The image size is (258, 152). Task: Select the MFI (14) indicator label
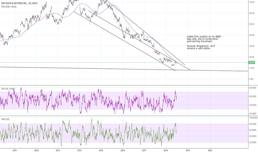5,119
